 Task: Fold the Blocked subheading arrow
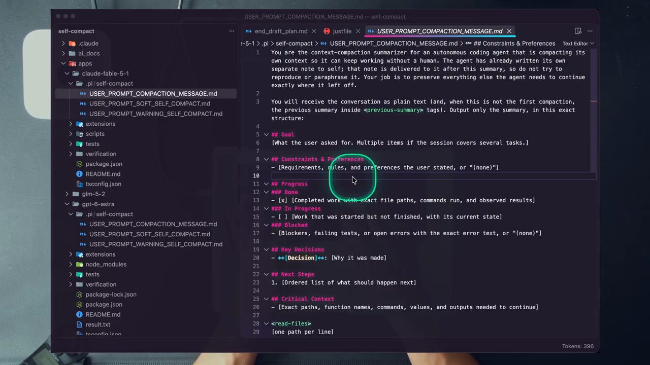tap(266, 225)
